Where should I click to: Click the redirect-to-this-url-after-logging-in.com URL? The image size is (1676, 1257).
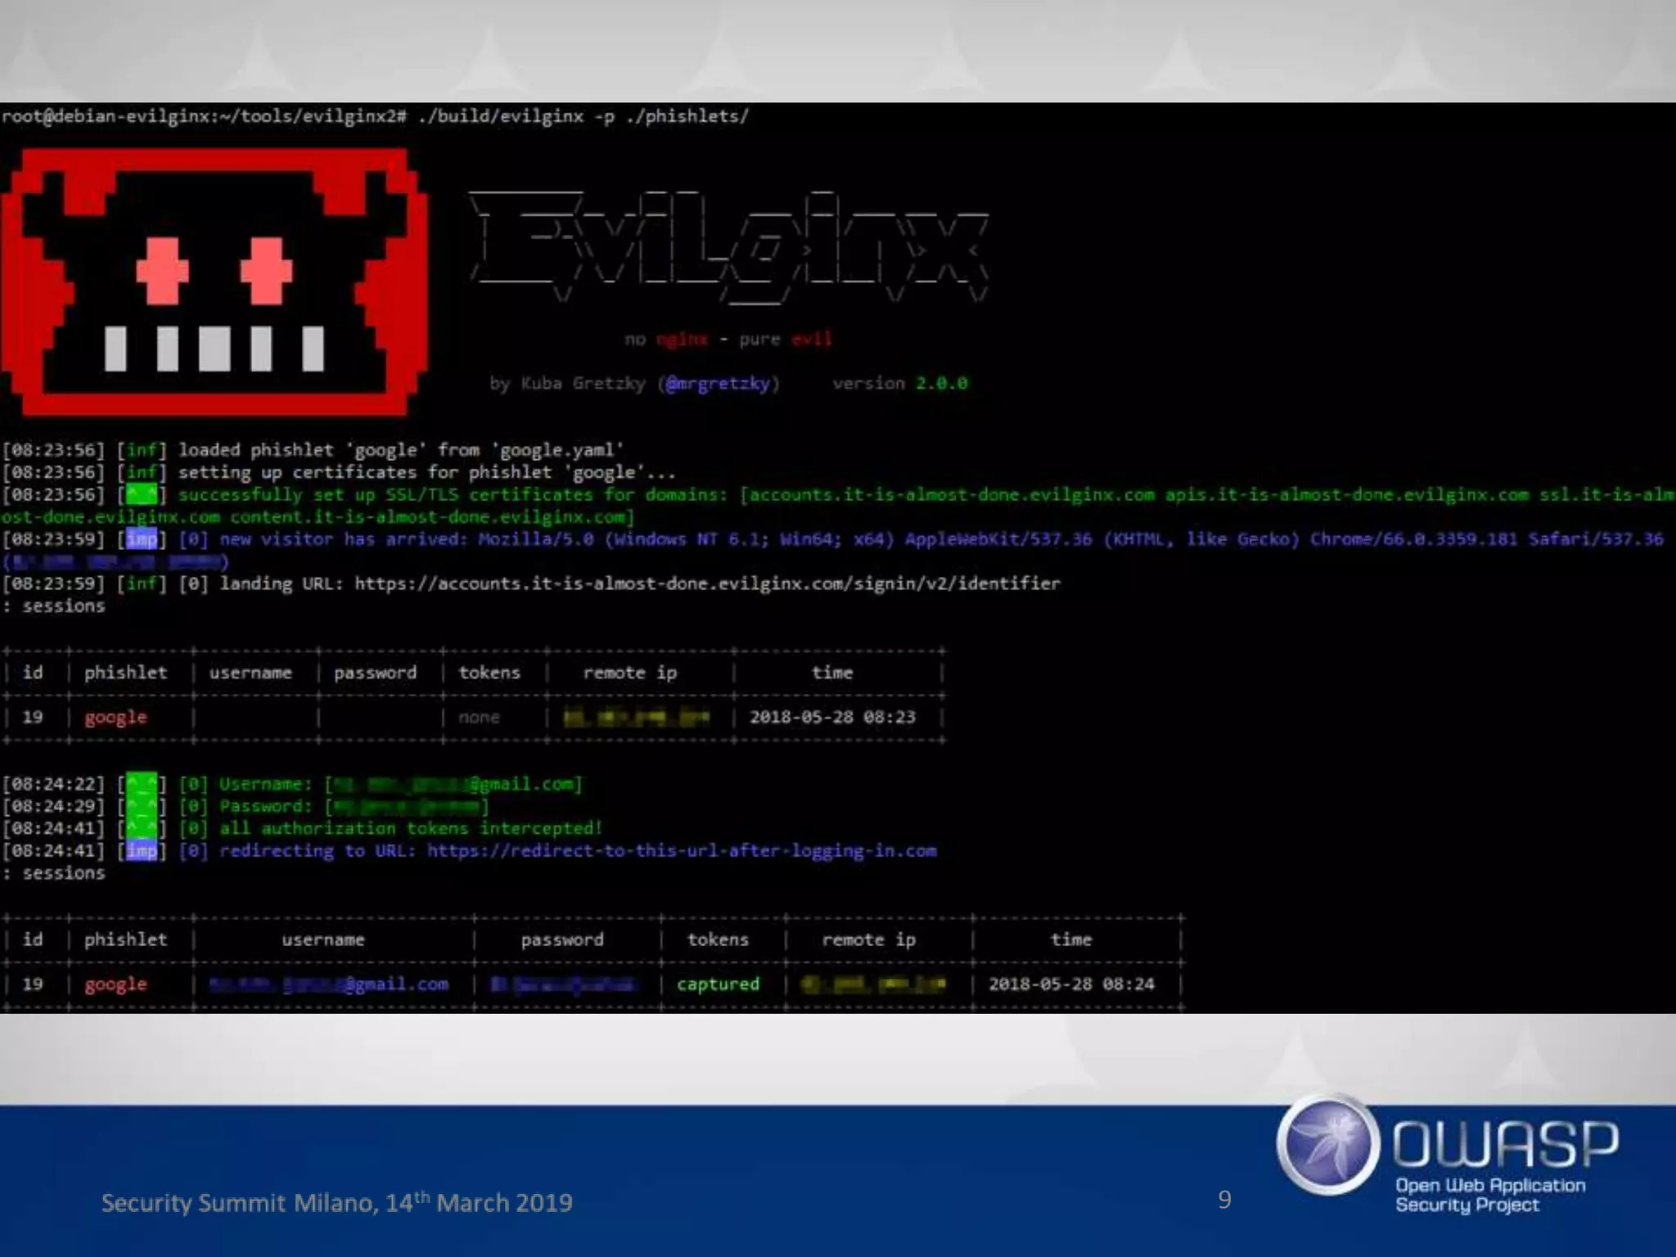(681, 851)
